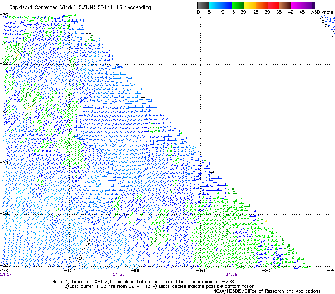The height and width of the screenshot is (294, 335).
Task: Click the longitude axis label '-96'
Action: [201, 270]
